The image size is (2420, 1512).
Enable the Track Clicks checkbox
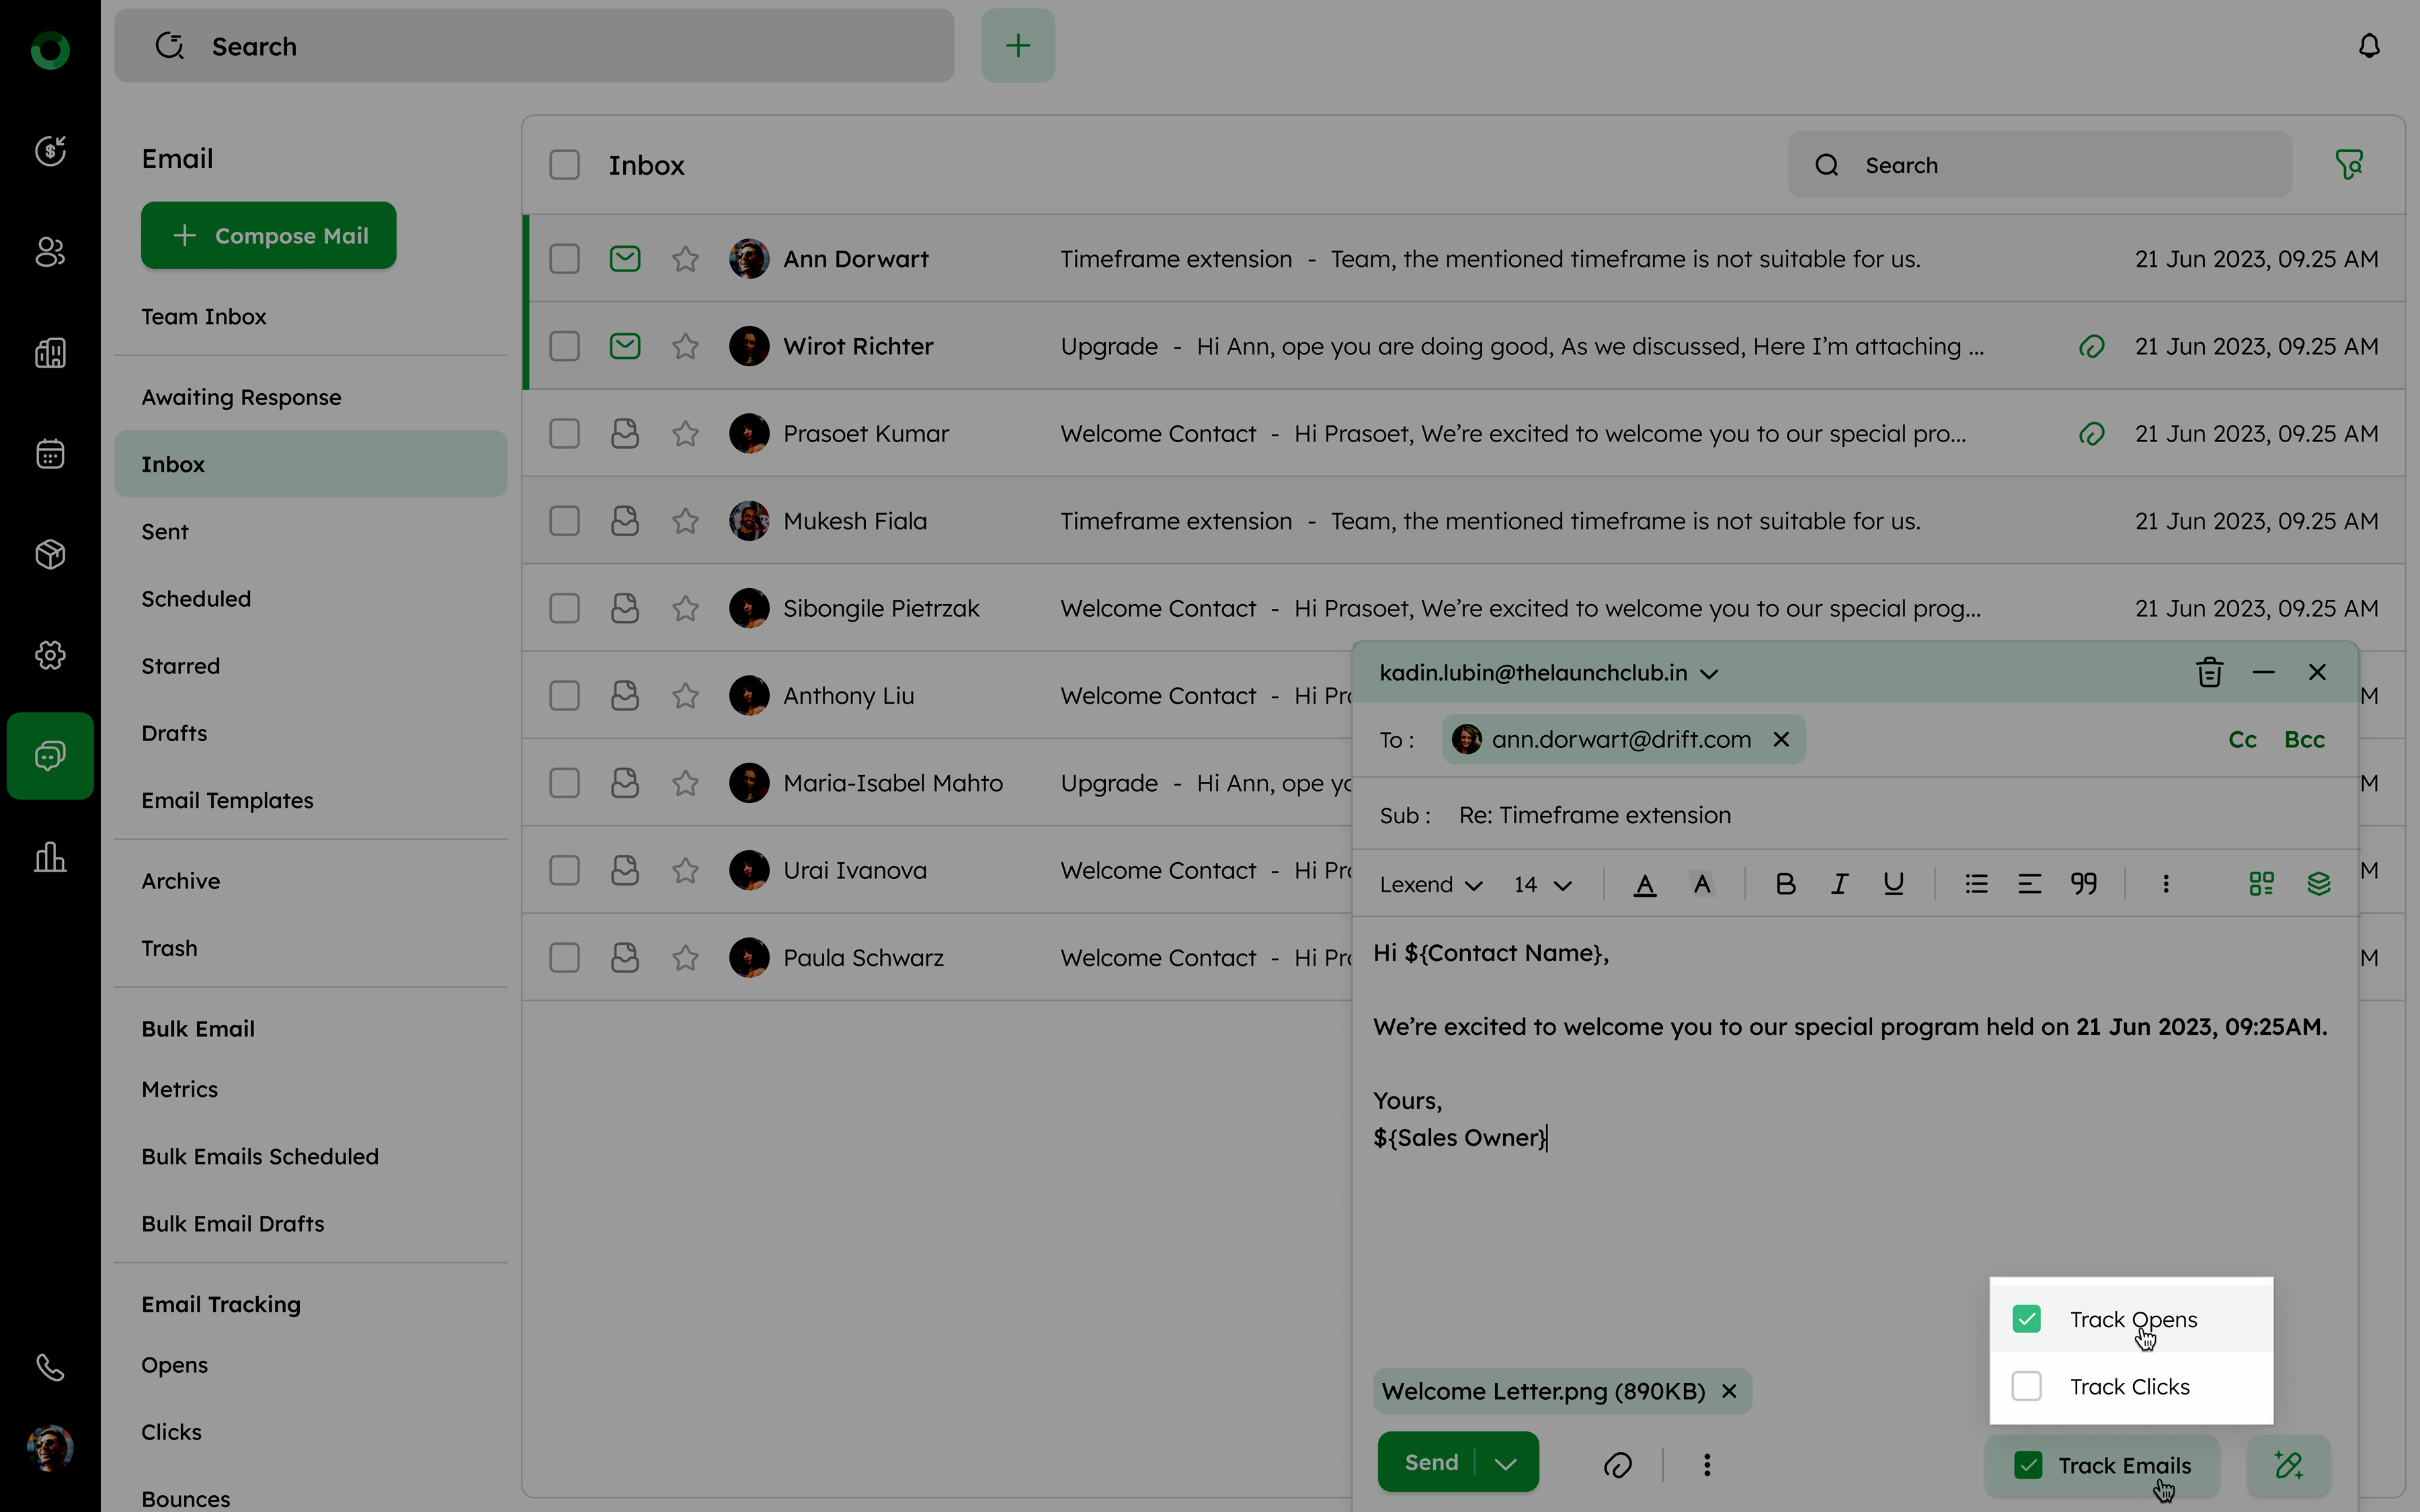point(2027,1386)
